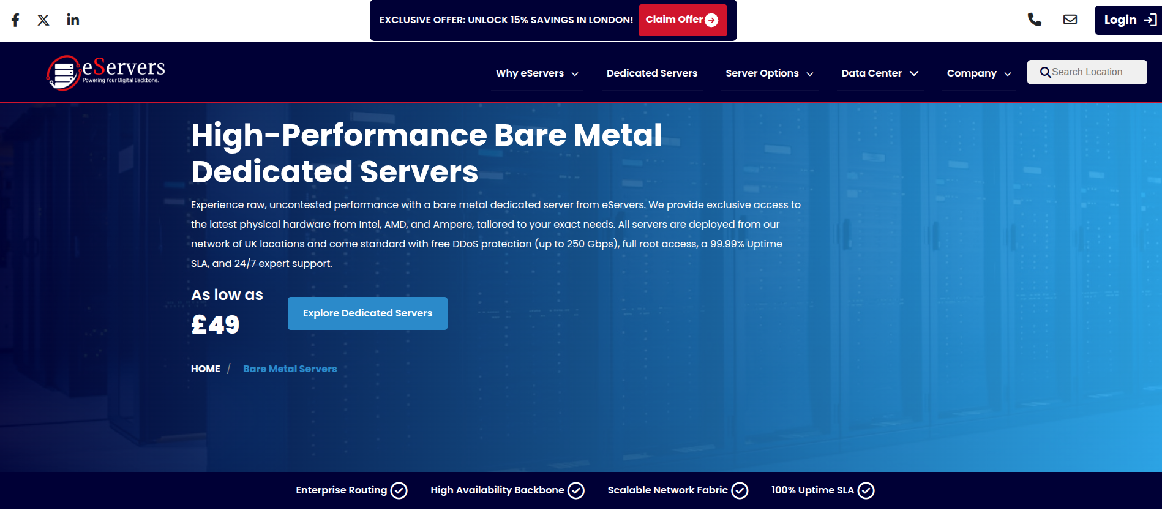
Task: Click the "As low as" text
Action: coord(227,295)
